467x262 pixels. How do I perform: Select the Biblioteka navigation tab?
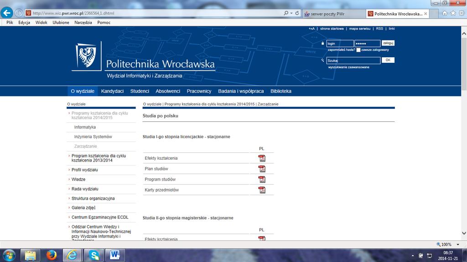click(x=281, y=91)
